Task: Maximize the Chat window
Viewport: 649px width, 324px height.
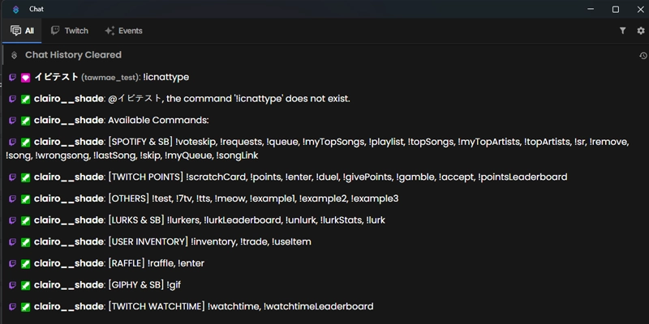Action: [x=616, y=9]
